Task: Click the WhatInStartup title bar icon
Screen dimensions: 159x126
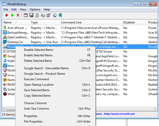Action: [x=4, y=4]
